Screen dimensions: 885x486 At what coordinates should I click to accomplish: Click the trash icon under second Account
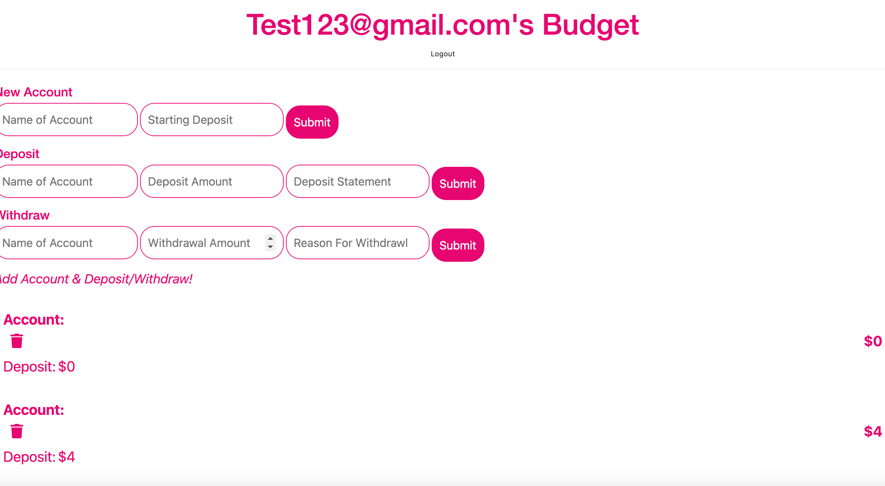pos(17,431)
